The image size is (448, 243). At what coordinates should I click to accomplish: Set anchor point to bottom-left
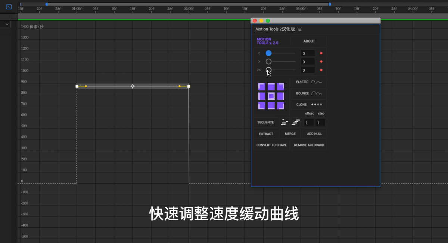pos(262,105)
